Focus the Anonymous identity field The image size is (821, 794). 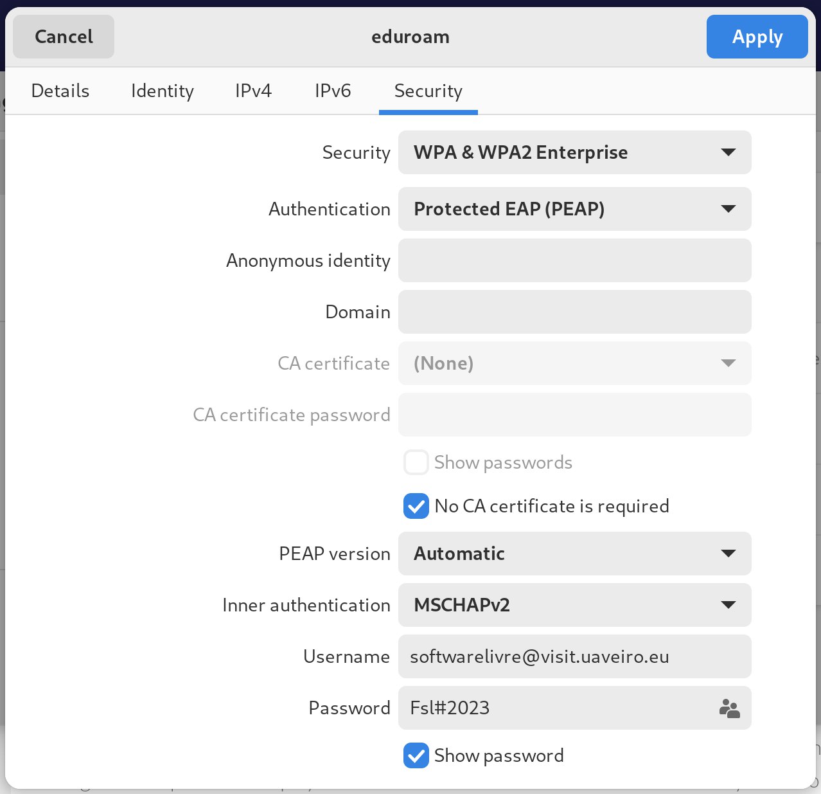[575, 260]
